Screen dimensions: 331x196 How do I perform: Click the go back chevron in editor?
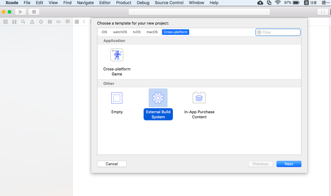[x=84, y=22]
